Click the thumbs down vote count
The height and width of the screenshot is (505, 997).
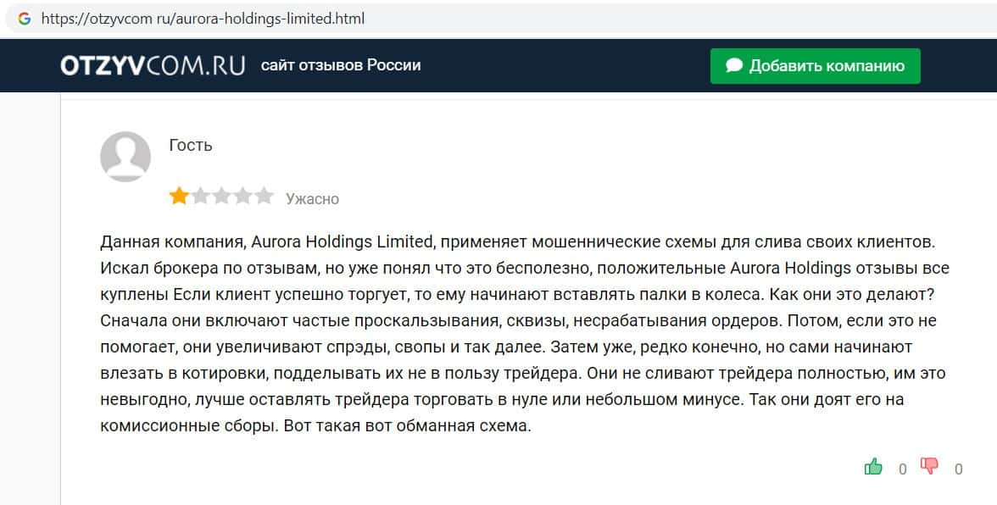pos(959,469)
